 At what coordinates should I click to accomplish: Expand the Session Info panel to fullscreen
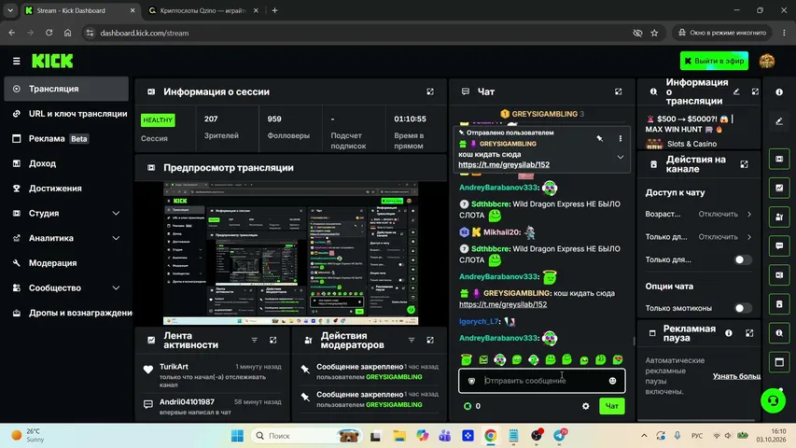click(430, 92)
